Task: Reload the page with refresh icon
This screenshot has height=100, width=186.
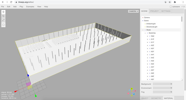Action: 11,2
